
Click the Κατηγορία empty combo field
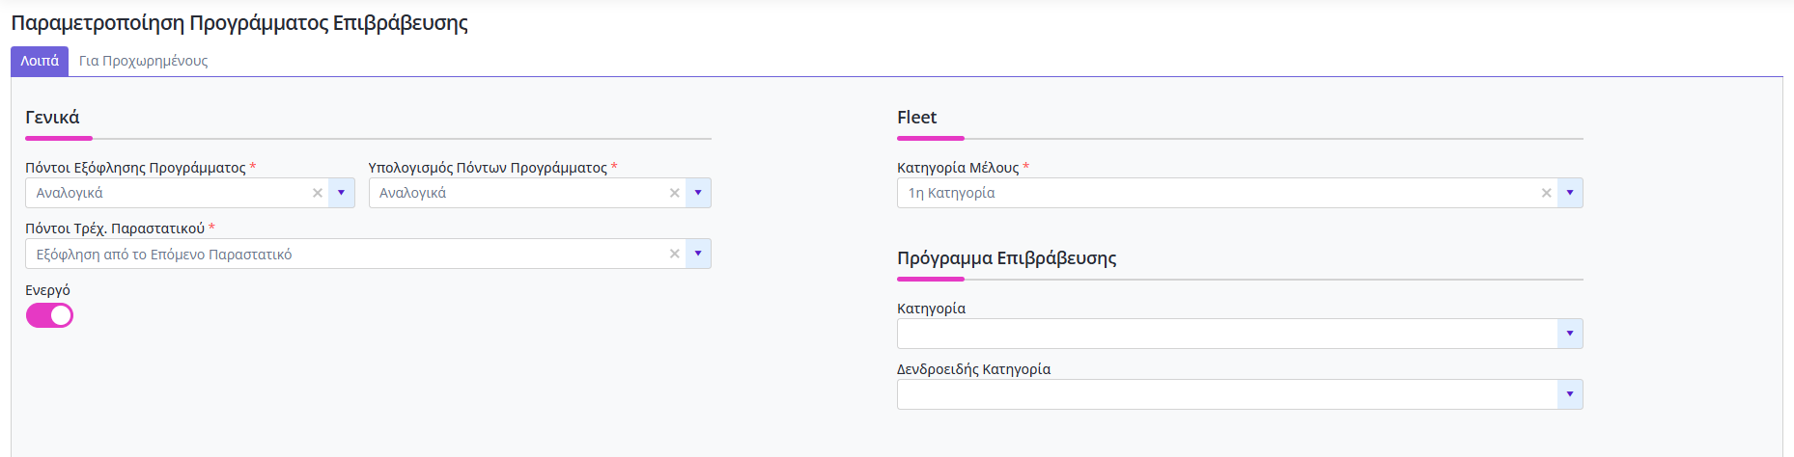pyautogui.click(x=1227, y=334)
